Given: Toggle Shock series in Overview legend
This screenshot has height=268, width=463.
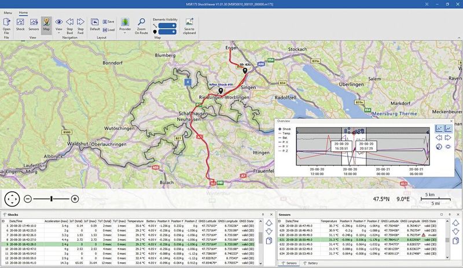Looking at the screenshot, I should (x=285, y=129).
